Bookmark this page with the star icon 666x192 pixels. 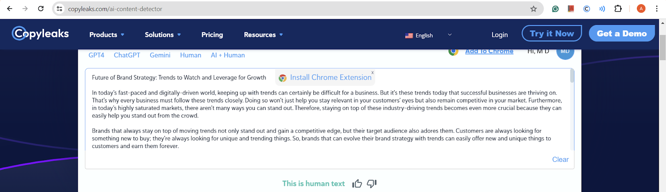coord(533,9)
